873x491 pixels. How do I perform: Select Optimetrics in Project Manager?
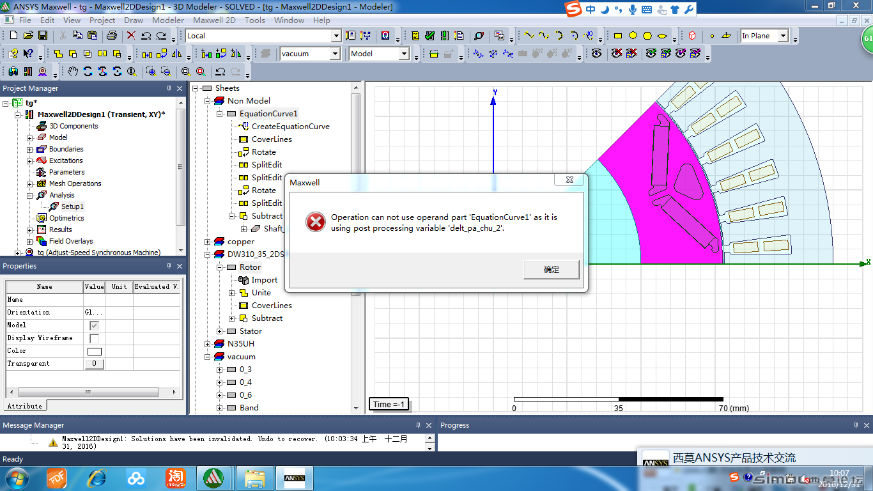pos(66,218)
